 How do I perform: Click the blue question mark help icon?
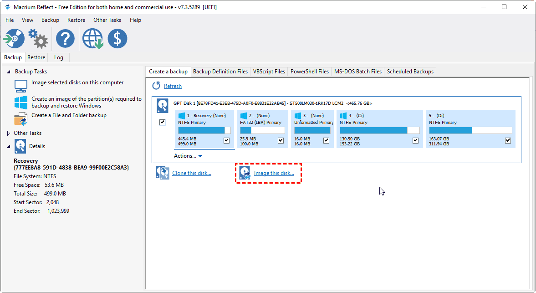tap(65, 39)
